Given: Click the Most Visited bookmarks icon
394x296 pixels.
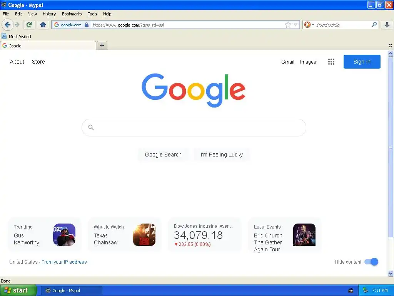Looking at the screenshot, I should click(x=4, y=36).
